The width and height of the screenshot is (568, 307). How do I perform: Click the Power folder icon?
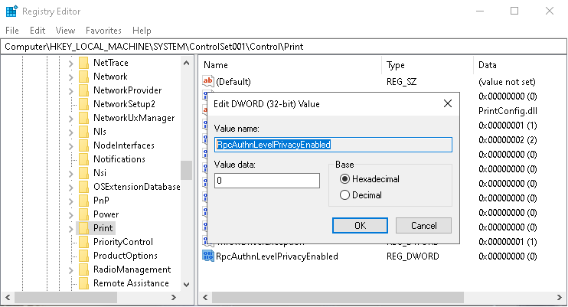coord(83,214)
